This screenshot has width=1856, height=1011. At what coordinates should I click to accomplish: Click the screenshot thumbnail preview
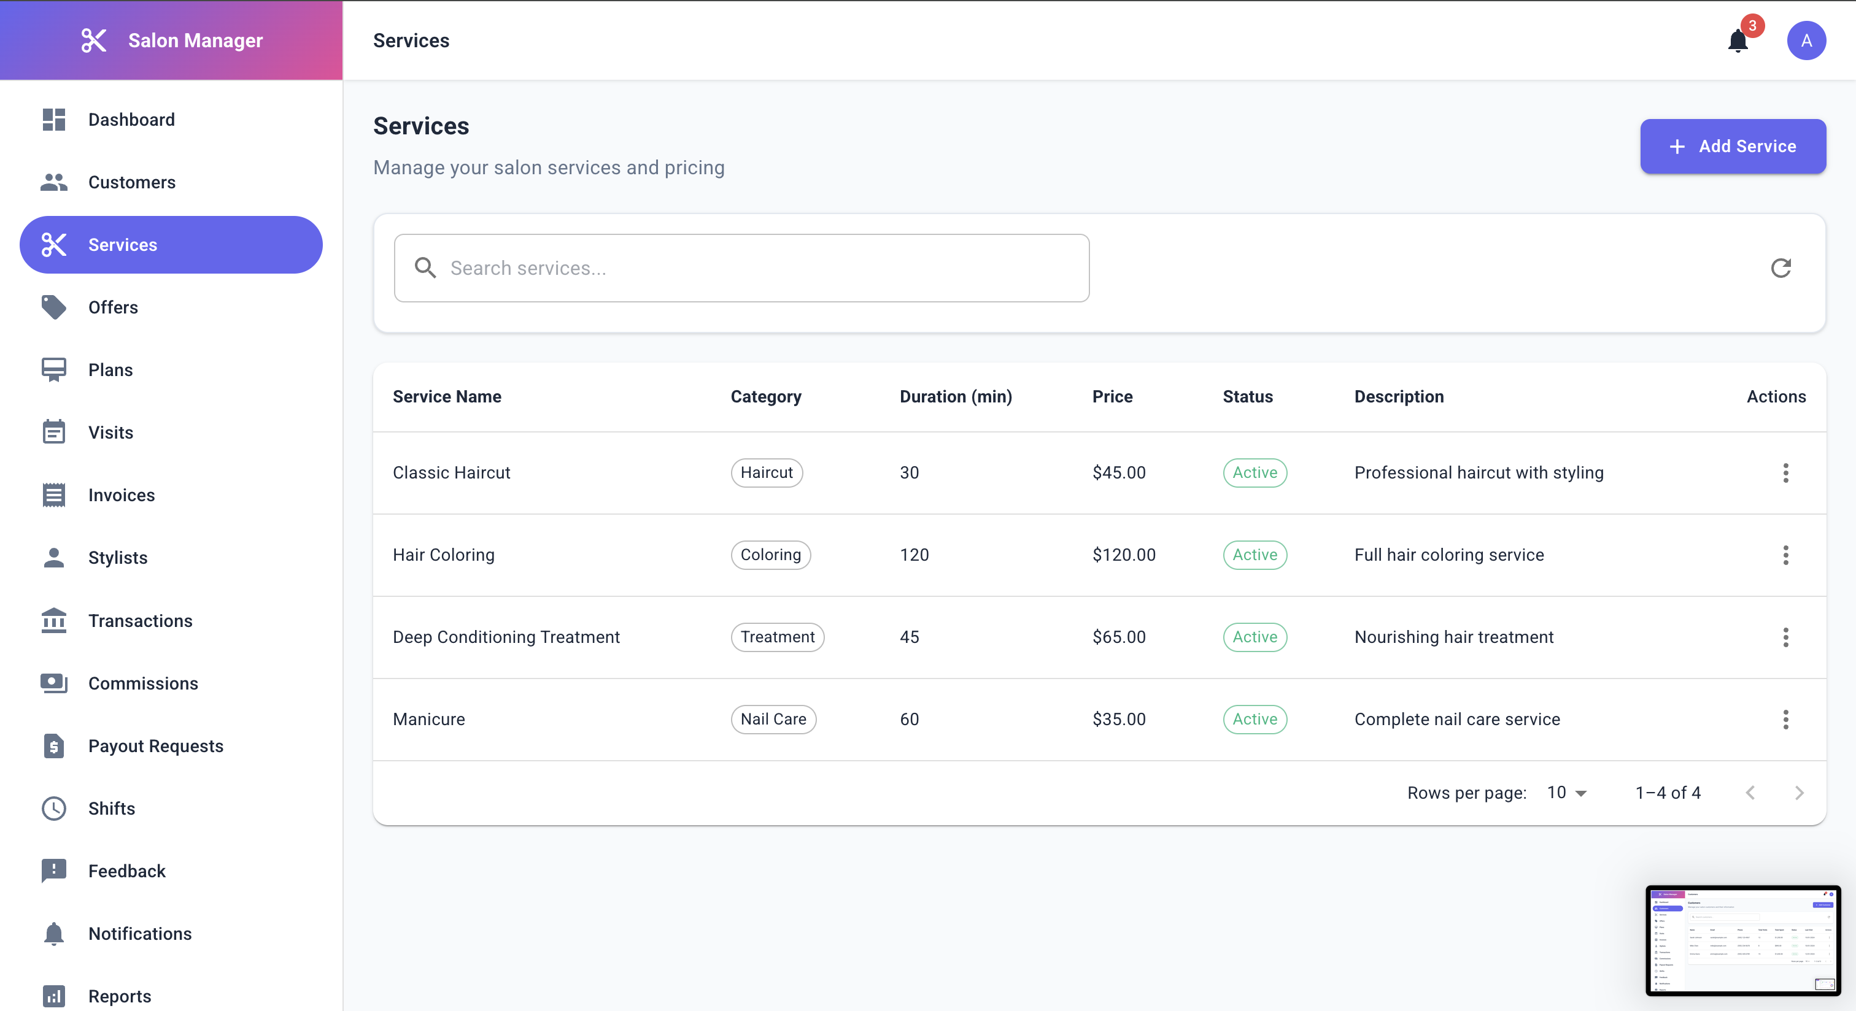(x=1742, y=940)
